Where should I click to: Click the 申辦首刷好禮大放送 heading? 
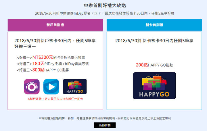point(105,5)
